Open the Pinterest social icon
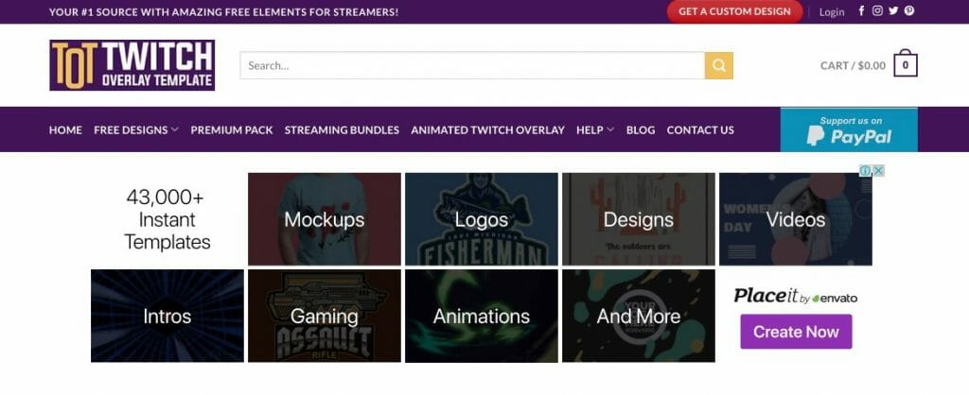The image size is (969, 395). [909, 11]
